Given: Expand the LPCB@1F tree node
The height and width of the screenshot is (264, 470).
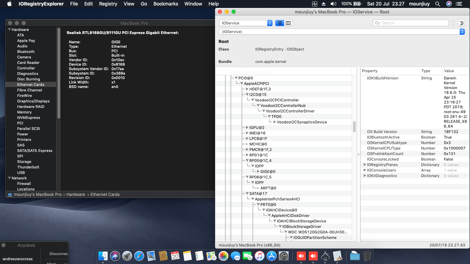Looking at the screenshot, I should click(x=247, y=139).
